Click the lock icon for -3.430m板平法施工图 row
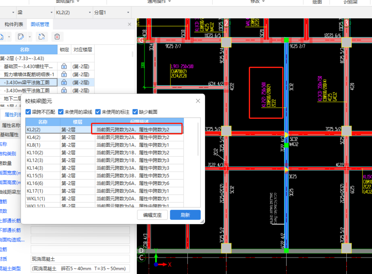Screen dimensions: 372x274 point(64,90)
